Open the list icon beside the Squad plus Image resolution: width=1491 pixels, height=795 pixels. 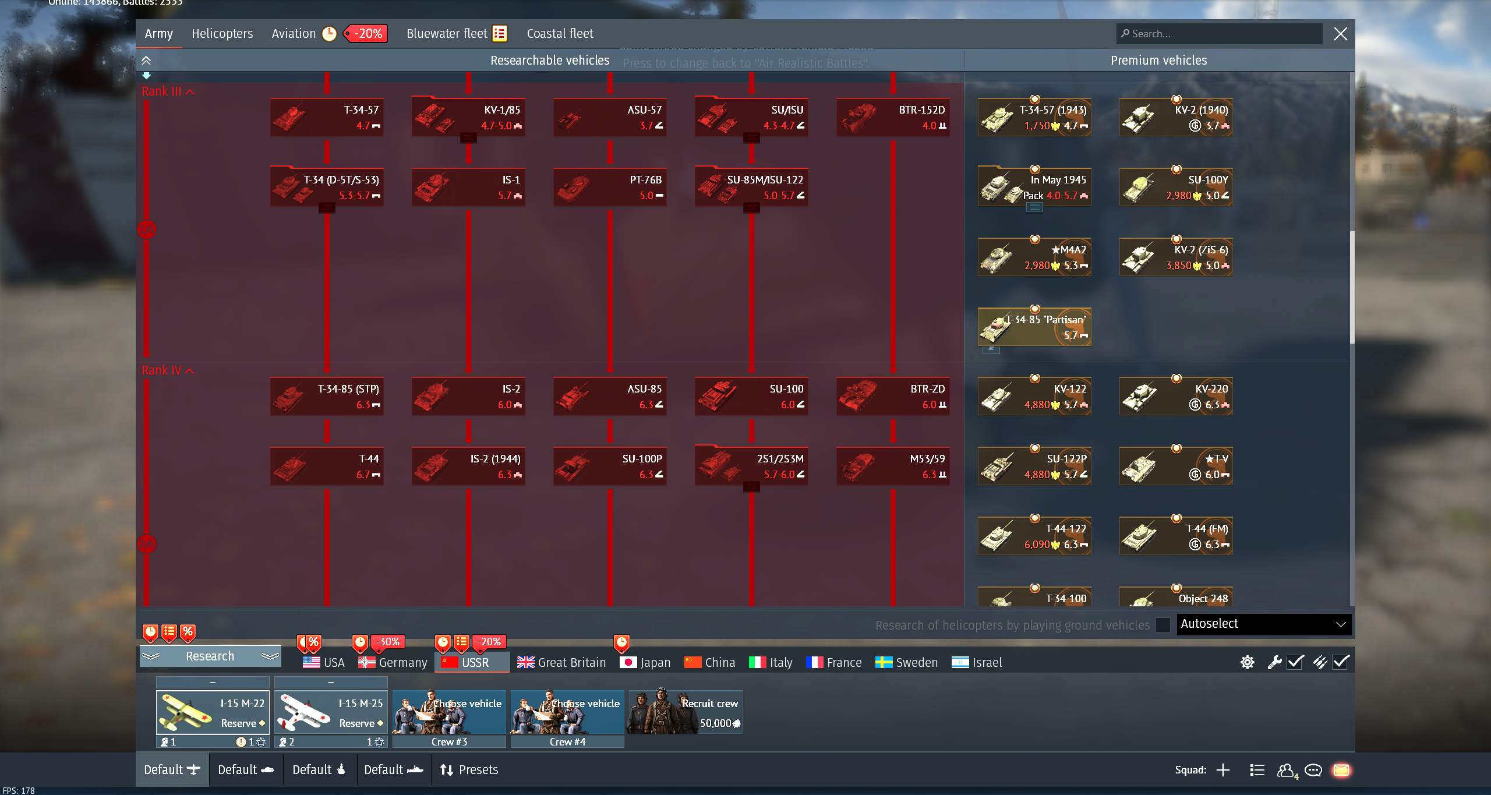(x=1257, y=770)
